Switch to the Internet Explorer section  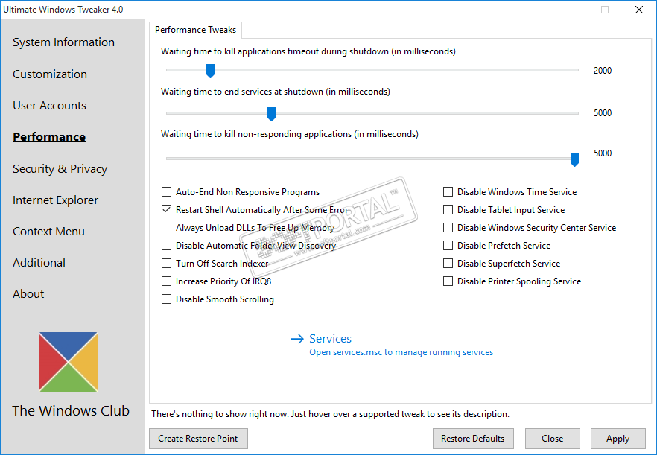[x=55, y=200]
